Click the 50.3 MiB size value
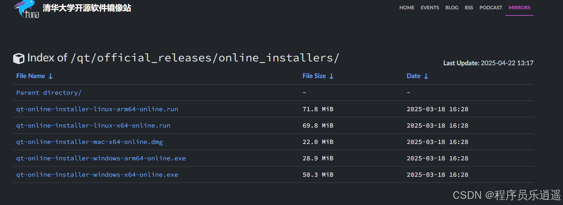 [x=318, y=174]
